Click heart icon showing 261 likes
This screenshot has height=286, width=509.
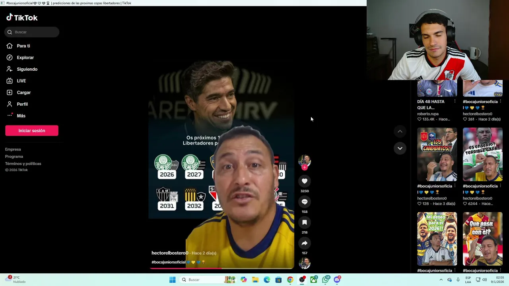tap(465, 119)
